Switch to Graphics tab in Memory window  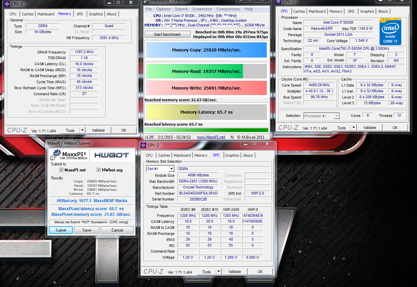pyautogui.click(x=96, y=14)
